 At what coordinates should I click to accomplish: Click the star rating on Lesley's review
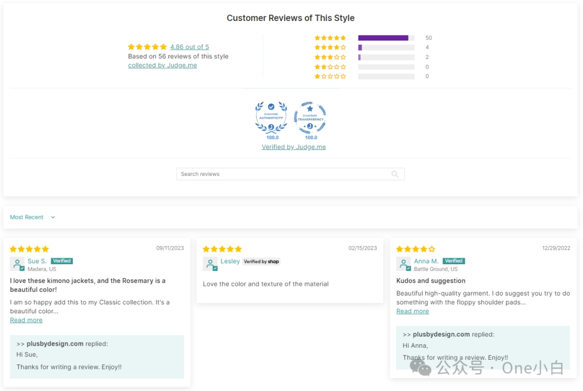point(222,249)
